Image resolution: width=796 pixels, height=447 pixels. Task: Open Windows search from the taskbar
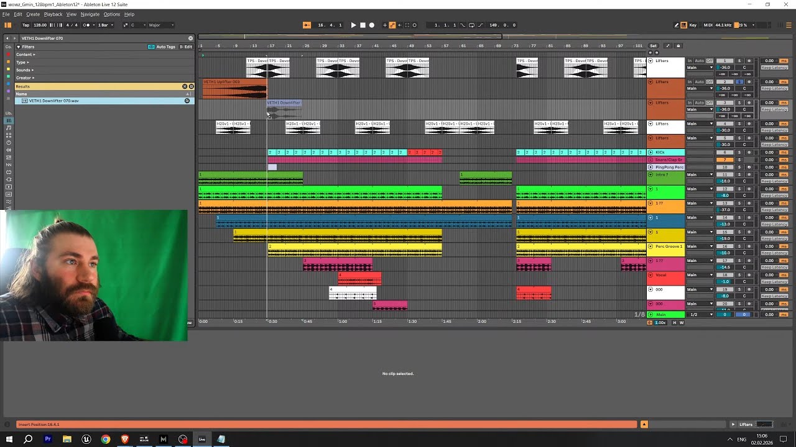click(x=28, y=439)
